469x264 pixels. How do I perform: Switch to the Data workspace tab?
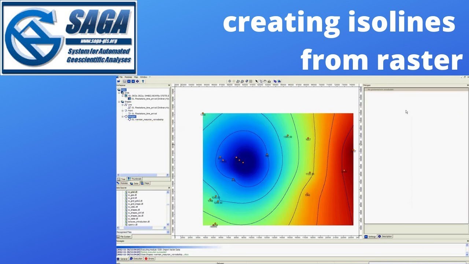(x=134, y=183)
